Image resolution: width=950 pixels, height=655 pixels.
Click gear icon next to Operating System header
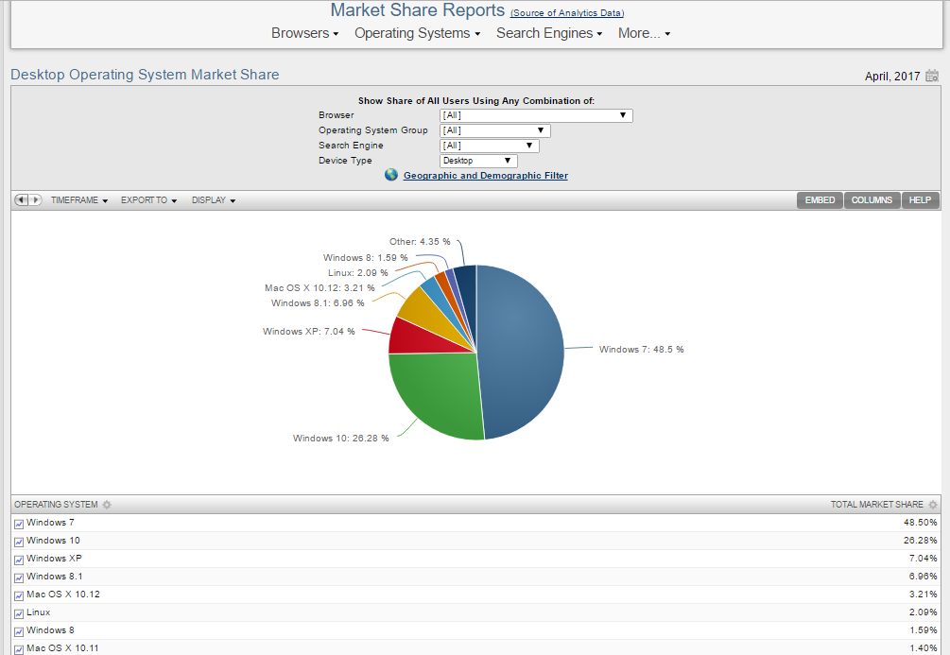(x=107, y=505)
